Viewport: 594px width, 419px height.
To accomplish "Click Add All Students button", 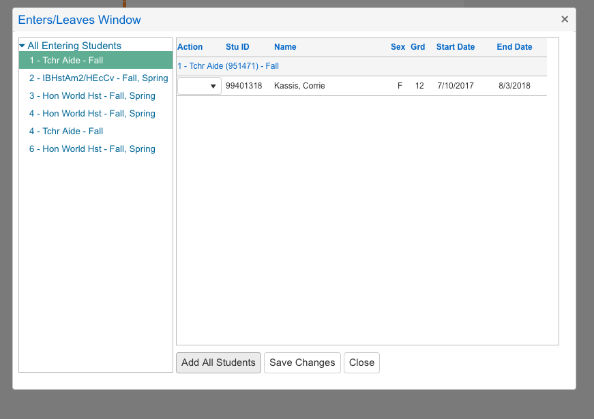I will [x=219, y=362].
